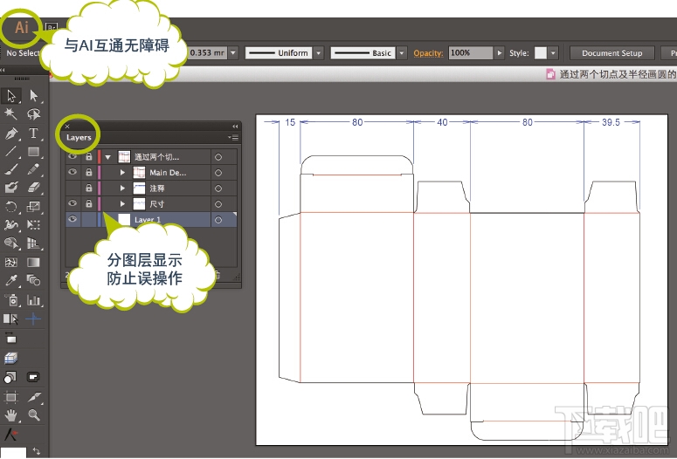Select the Artboard tool
677x459 pixels.
[x=10, y=396]
